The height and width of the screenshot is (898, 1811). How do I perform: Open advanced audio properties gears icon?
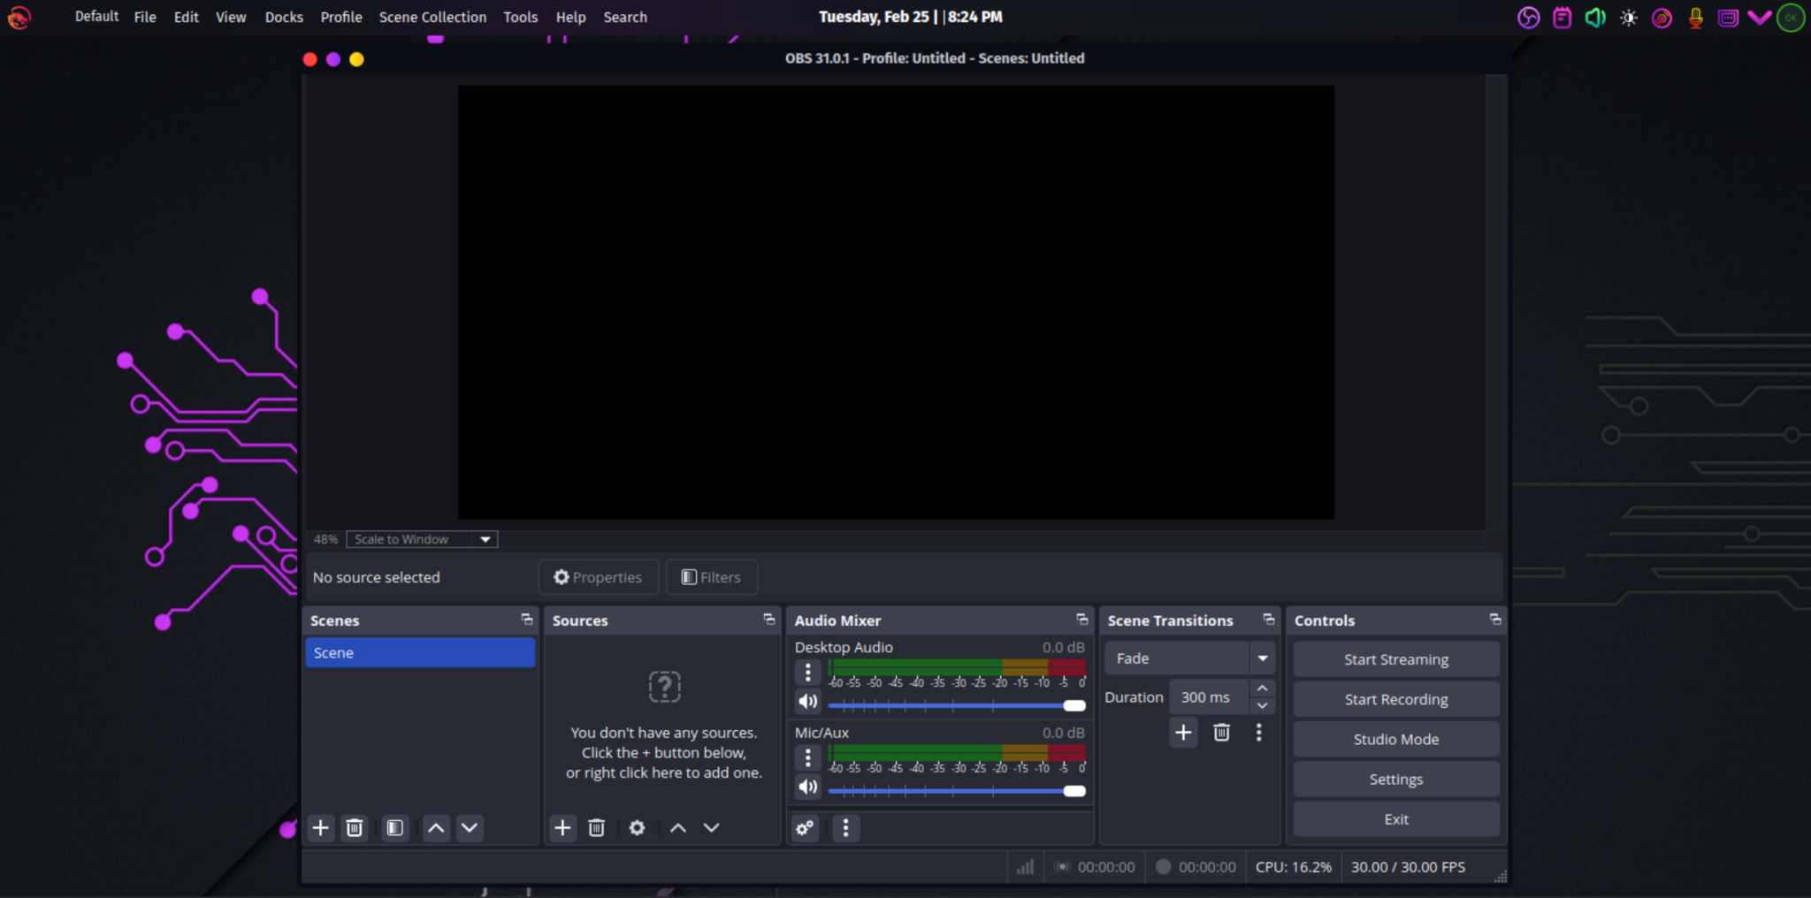[x=805, y=827]
